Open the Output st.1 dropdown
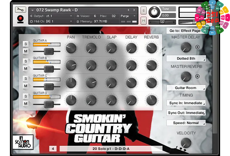230x156 pixels. pos(51,16)
